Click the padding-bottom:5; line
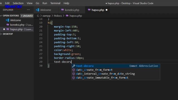Image resolution: width=178 pixels, height=100 pixels. pyautogui.click(x=67, y=38)
